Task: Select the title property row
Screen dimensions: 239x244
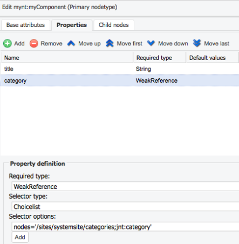Action: pyautogui.click(x=120, y=69)
